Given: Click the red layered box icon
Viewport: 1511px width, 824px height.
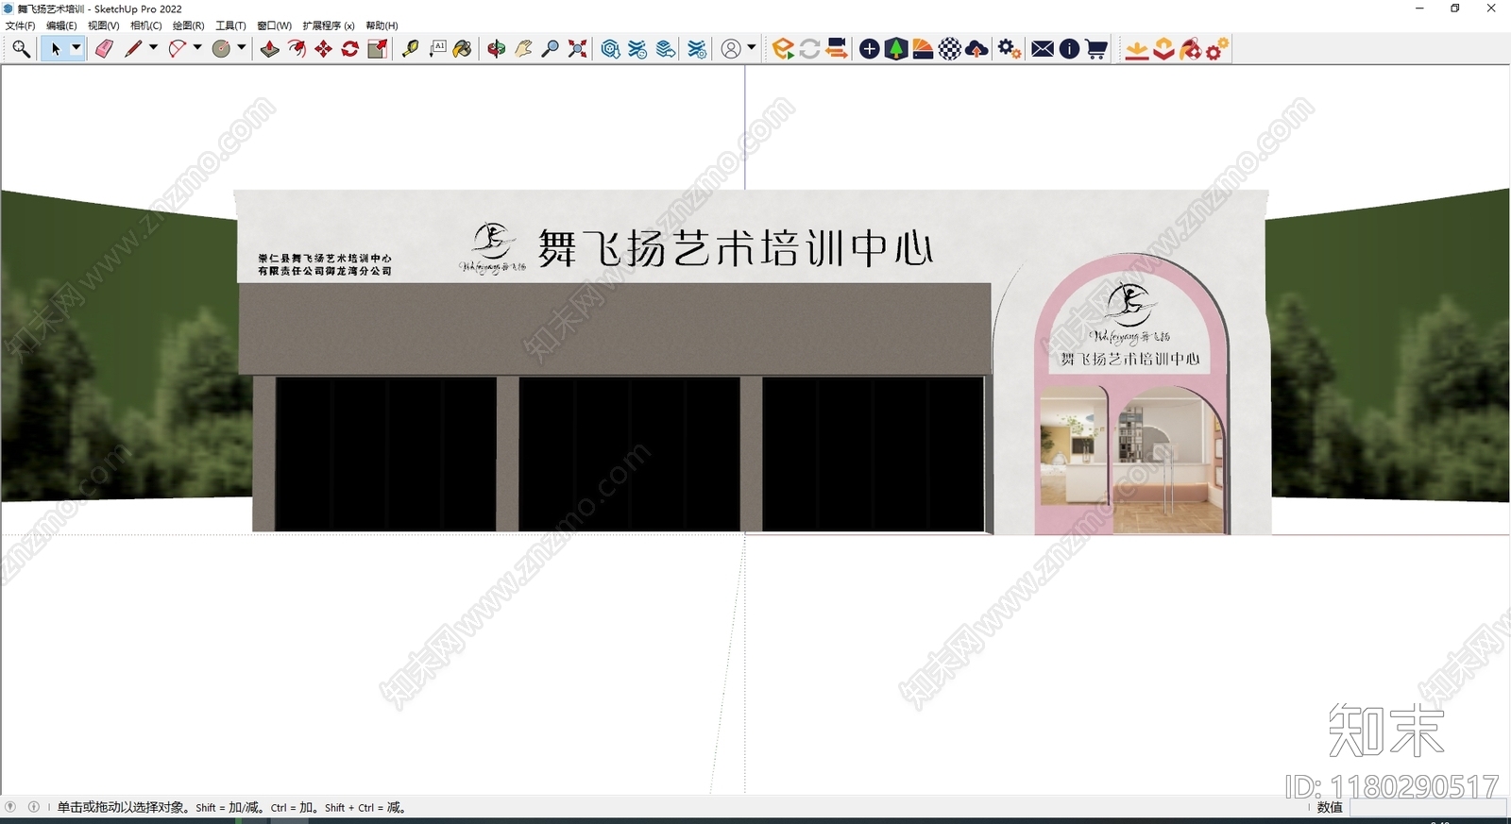Looking at the screenshot, I should (x=1163, y=49).
